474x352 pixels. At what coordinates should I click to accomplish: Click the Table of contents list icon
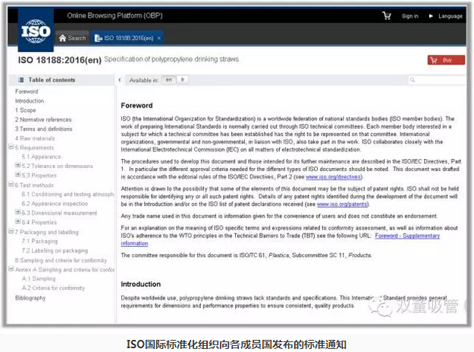pyautogui.click(x=21, y=79)
